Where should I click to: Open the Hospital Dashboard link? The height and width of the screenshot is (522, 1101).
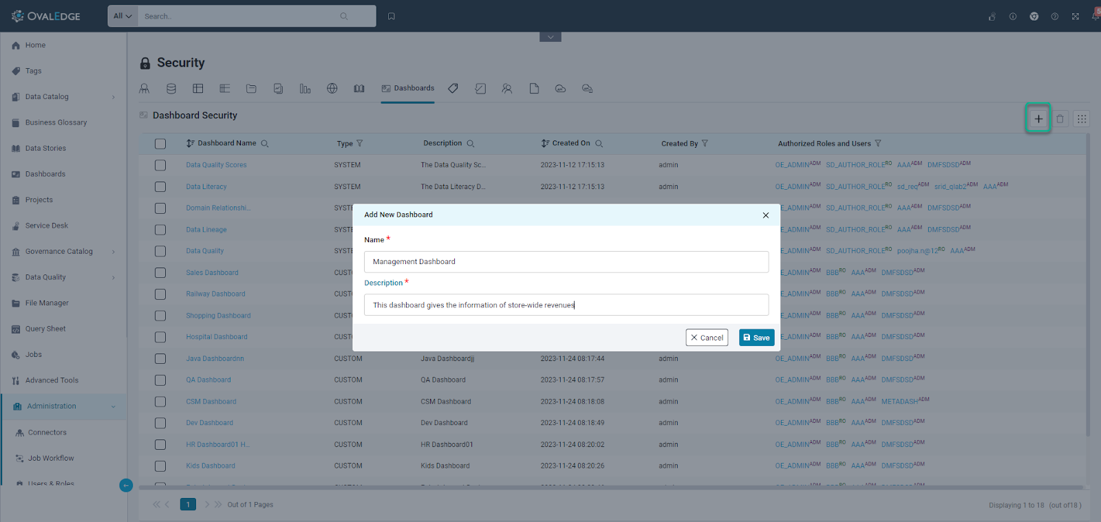[x=217, y=337]
